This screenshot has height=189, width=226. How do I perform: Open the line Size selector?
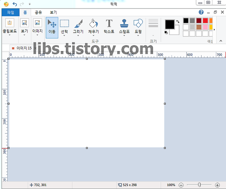point(153,27)
